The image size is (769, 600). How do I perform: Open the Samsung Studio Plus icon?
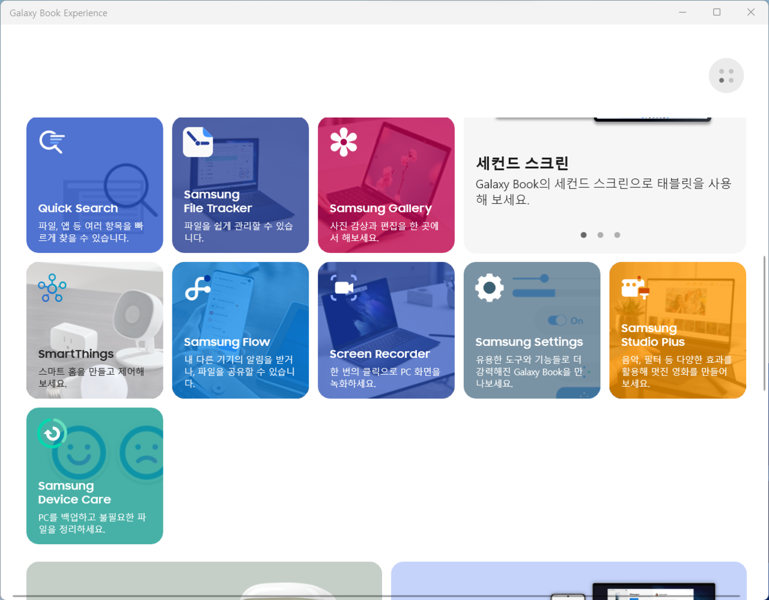(635, 288)
